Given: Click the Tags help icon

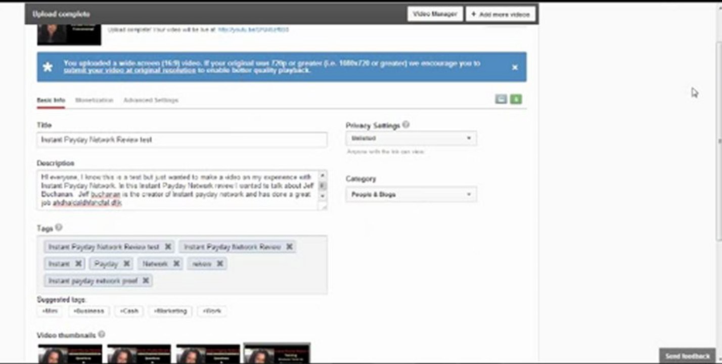Looking at the screenshot, I should tap(59, 228).
